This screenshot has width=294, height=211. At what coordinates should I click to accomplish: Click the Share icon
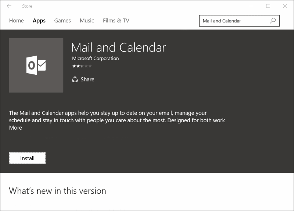click(75, 80)
